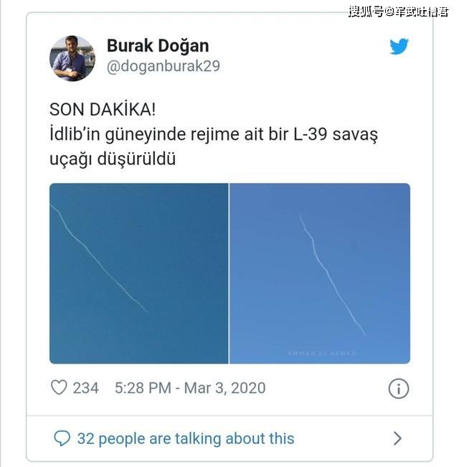Click the blue Twitter bird logo
Image resolution: width=459 pixels, height=467 pixels.
pyautogui.click(x=399, y=47)
